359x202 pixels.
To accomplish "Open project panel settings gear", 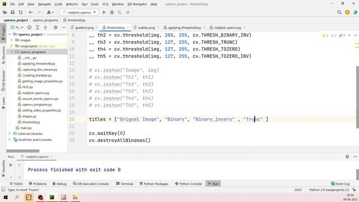I will click(56, 27).
